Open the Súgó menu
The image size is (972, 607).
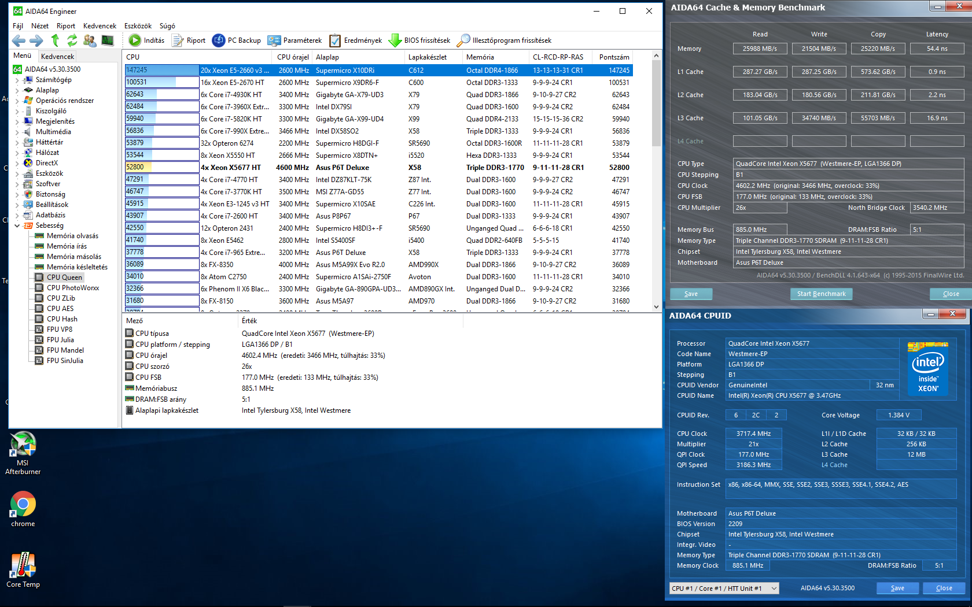167,26
